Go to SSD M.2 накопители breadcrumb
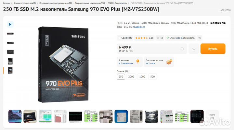 pyautogui.click(x=118, y=3)
